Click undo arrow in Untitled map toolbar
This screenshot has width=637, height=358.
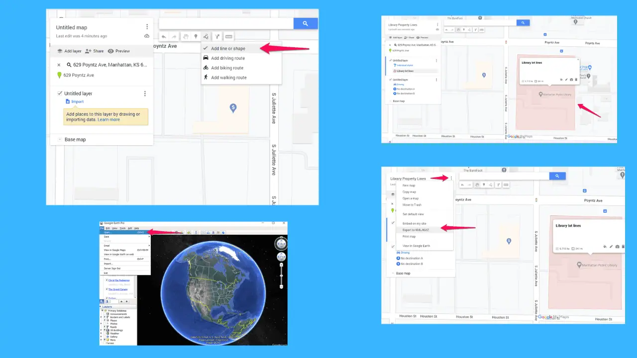[164, 36]
